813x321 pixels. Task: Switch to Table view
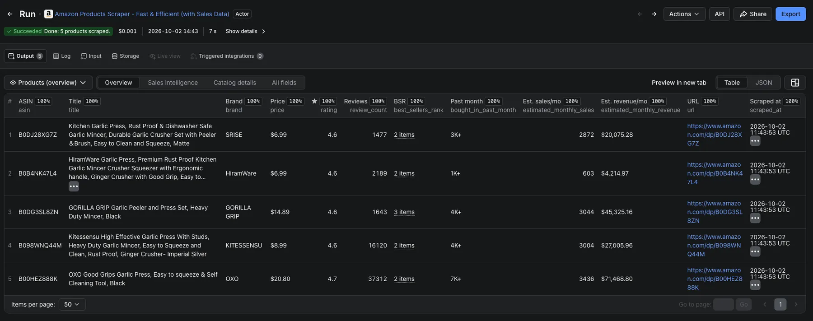click(732, 83)
